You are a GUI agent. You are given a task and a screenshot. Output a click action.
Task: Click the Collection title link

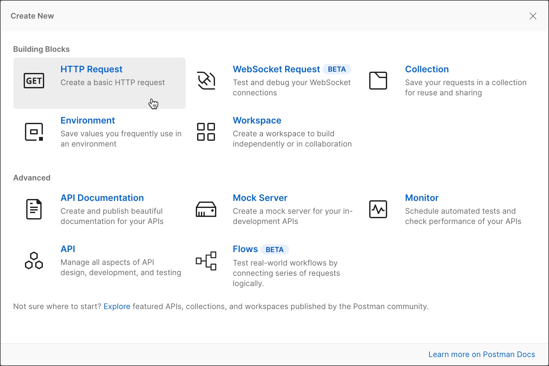tap(427, 69)
